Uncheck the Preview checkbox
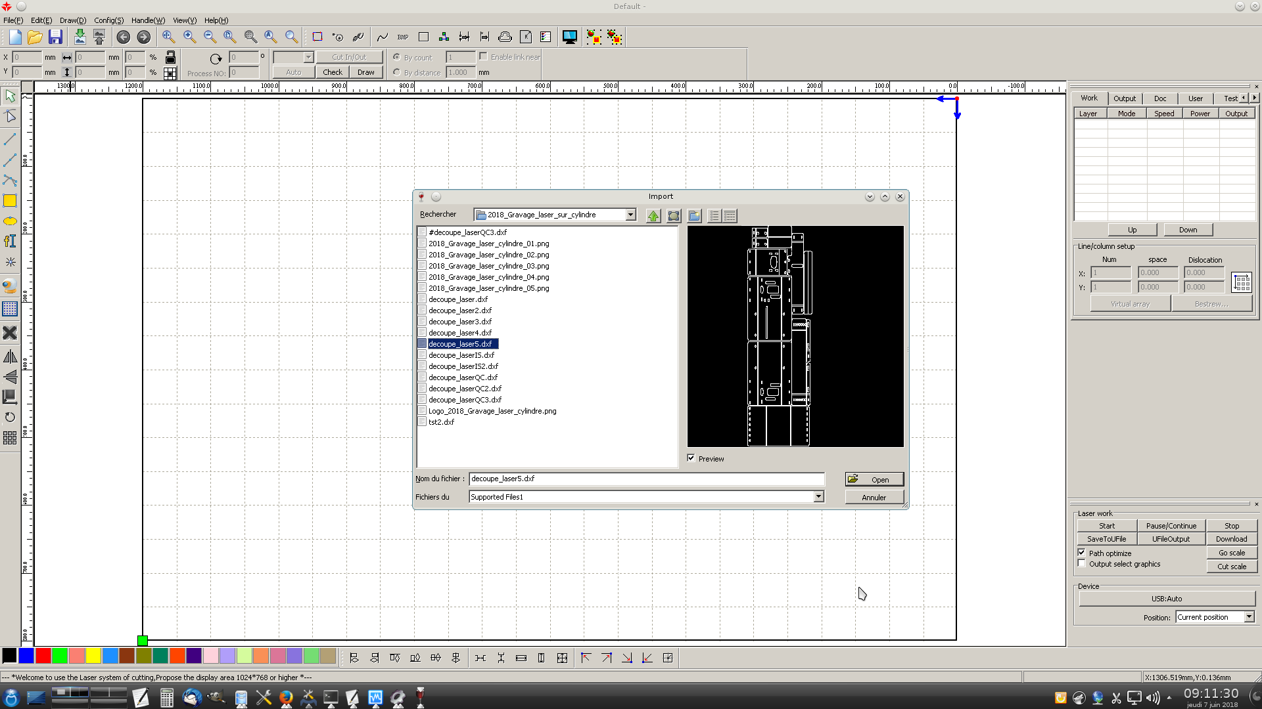This screenshot has height=709, width=1262. point(691,458)
